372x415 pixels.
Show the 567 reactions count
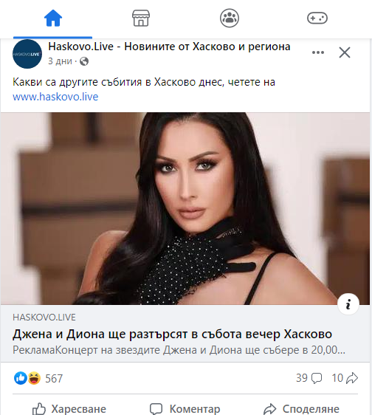tap(54, 379)
